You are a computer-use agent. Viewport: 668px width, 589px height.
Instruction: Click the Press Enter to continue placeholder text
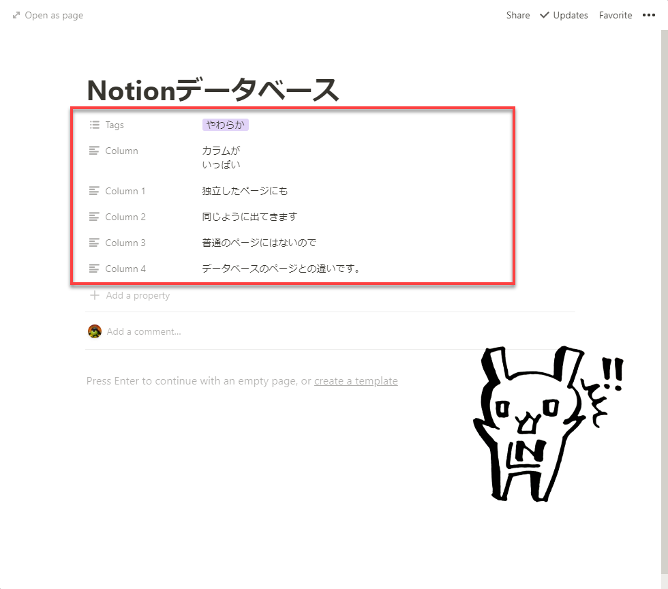pyautogui.click(x=199, y=380)
